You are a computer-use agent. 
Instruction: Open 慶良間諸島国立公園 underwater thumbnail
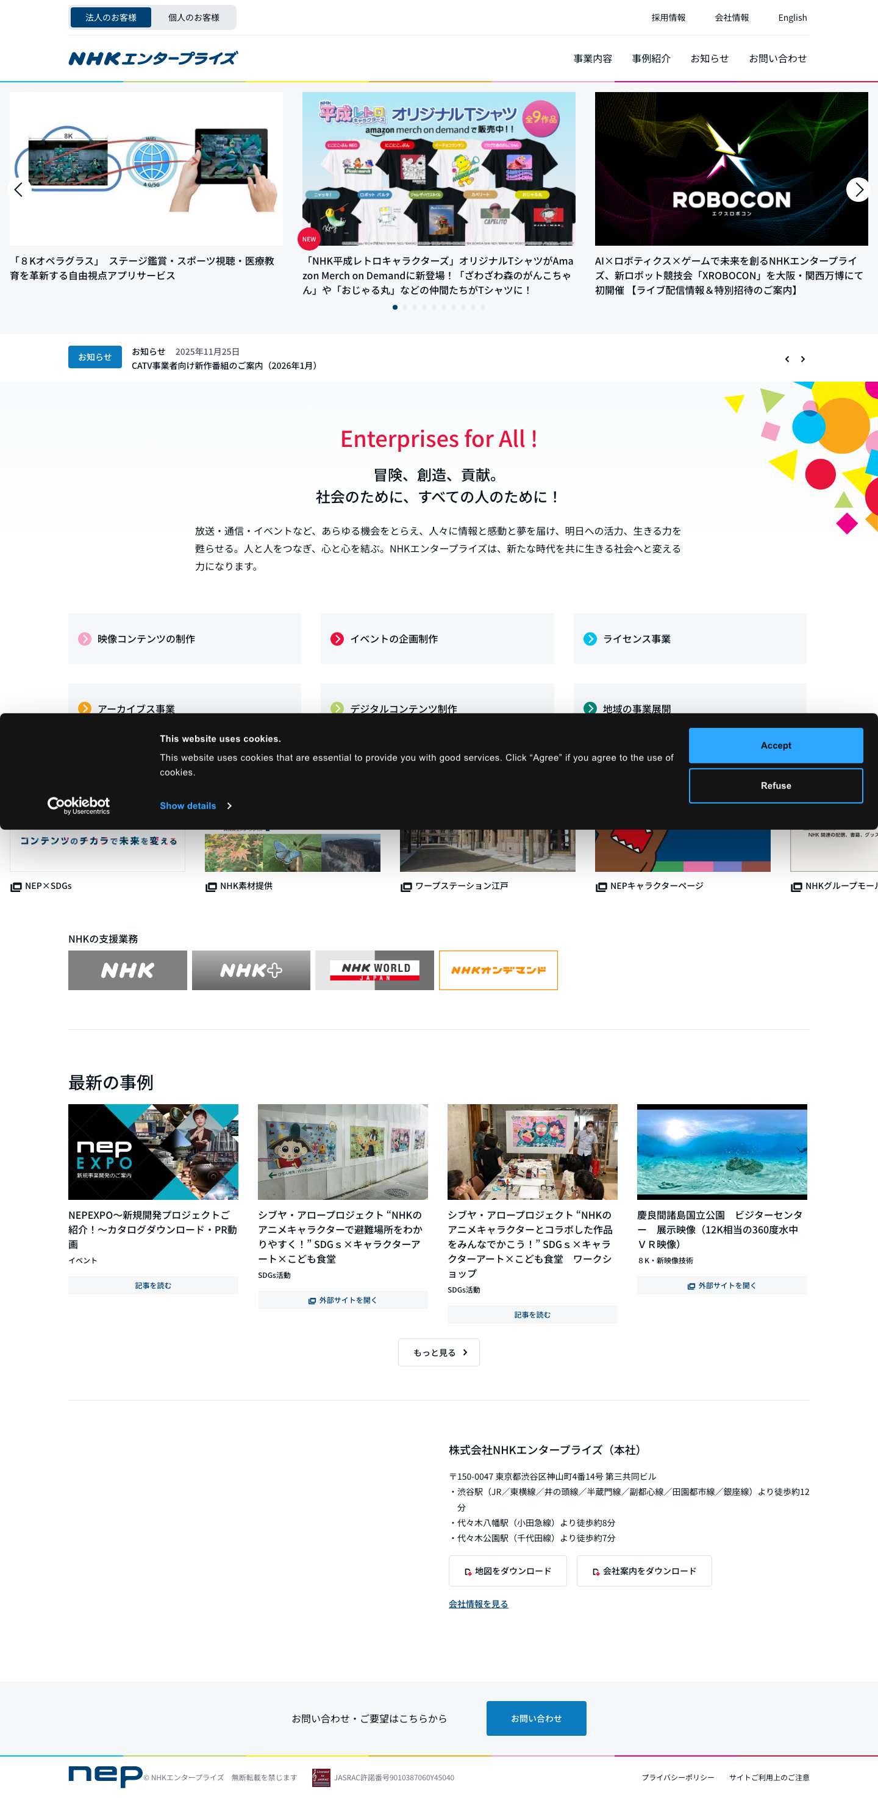pyautogui.click(x=722, y=1152)
